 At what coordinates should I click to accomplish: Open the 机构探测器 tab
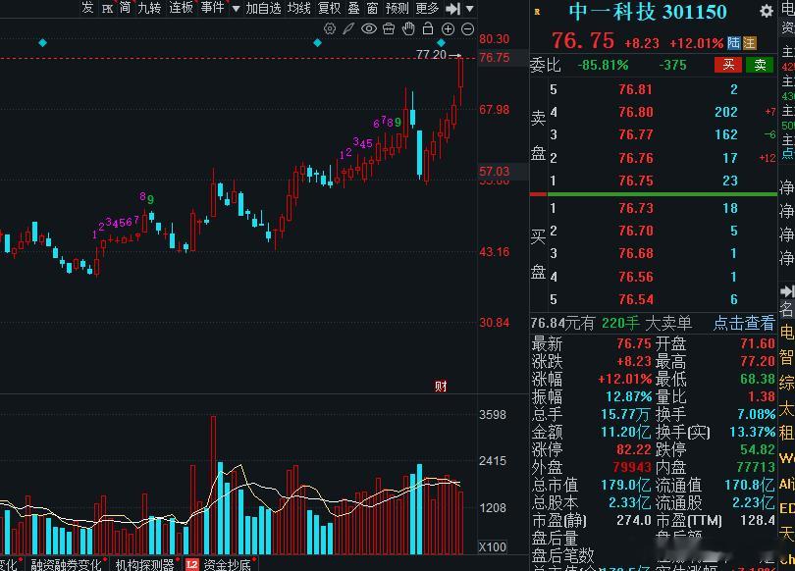pos(145,564)
